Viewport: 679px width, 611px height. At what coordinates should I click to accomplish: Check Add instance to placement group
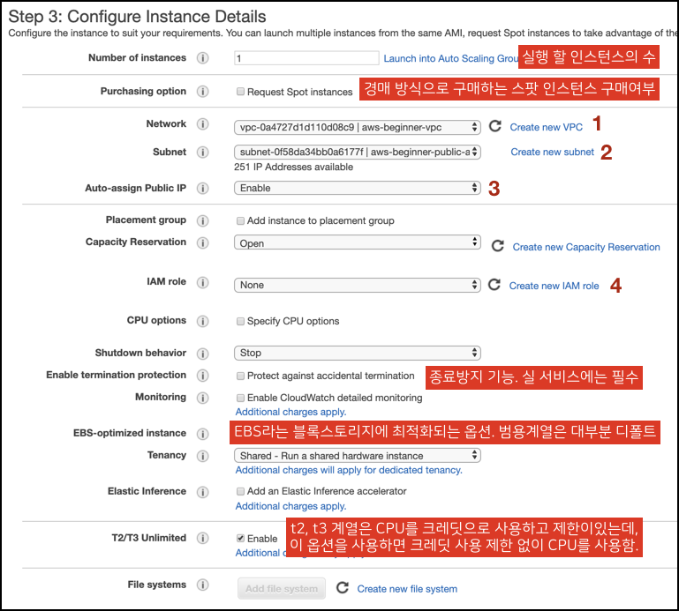tap(240, 221)
